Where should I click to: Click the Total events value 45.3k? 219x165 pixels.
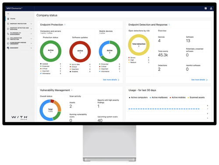163,55
